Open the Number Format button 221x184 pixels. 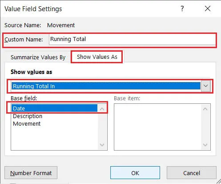click(x=31, y=173)
